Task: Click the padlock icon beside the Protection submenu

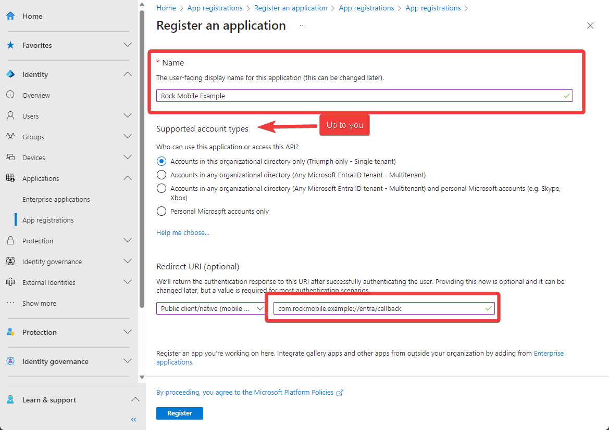Action: 10,240
